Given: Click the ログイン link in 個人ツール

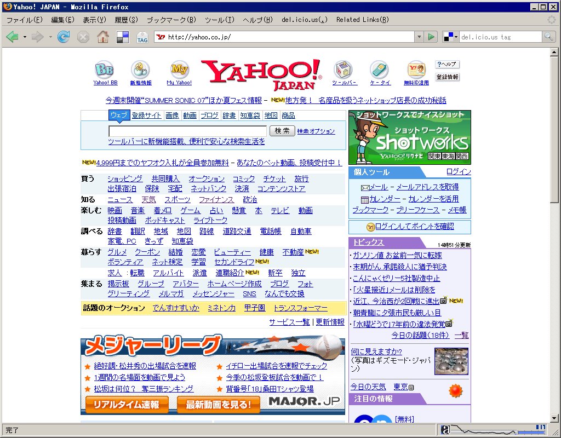Looking at the screenshot, I should 458,172.
